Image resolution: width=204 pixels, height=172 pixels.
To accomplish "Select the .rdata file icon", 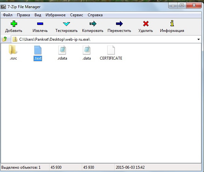I will 62,50.
